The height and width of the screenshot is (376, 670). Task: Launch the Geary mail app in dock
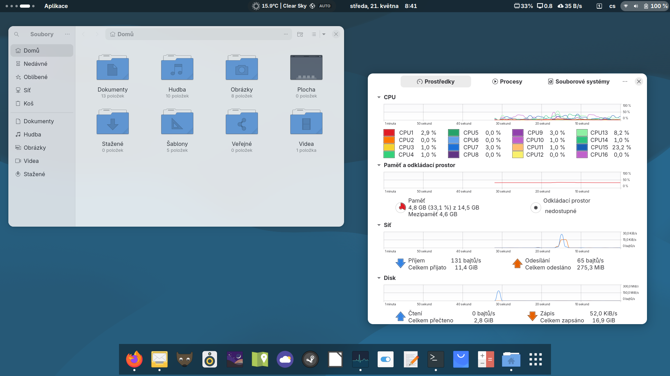tap(159, 359)
